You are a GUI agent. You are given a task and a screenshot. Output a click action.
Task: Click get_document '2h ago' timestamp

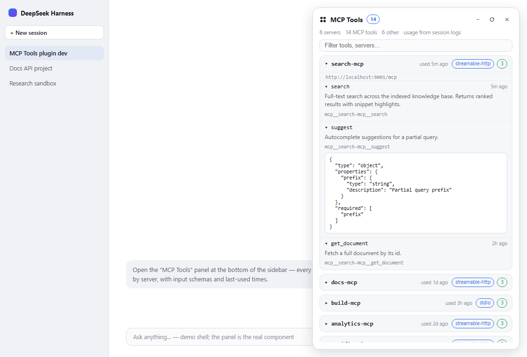click(x=499, y=244)
